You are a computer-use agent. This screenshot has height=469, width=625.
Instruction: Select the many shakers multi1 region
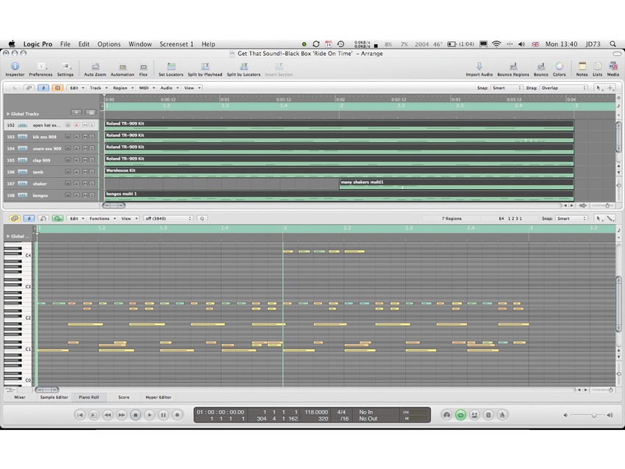(457, 184)
